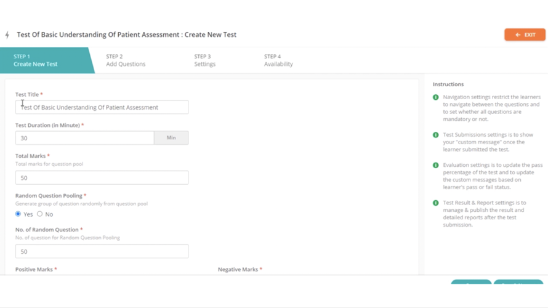This screenshot has height=308, width=548.
Task: Click 'Total marks for question pool' hint text
Action: pyautogui.click(x=49, y=164)
